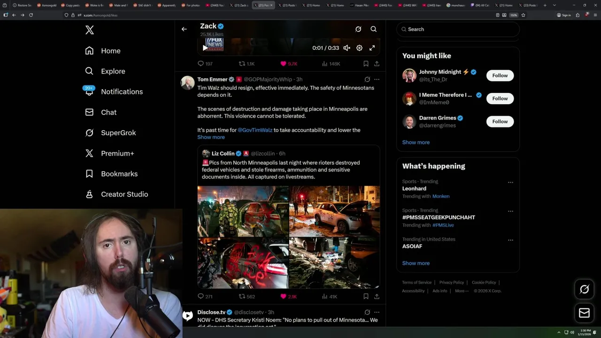
Task: Open the more options menu on the Disclose.tv post
Action: [377, 312]
